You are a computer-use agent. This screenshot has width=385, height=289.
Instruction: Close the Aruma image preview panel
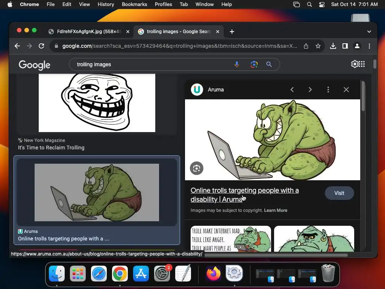tap(346, 90)
